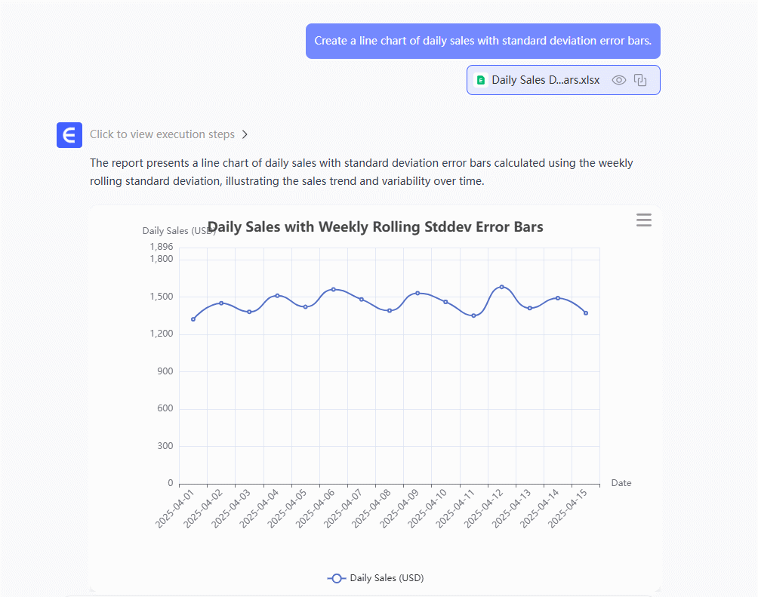Open "Click to view execution steps" link

(162, 134)
